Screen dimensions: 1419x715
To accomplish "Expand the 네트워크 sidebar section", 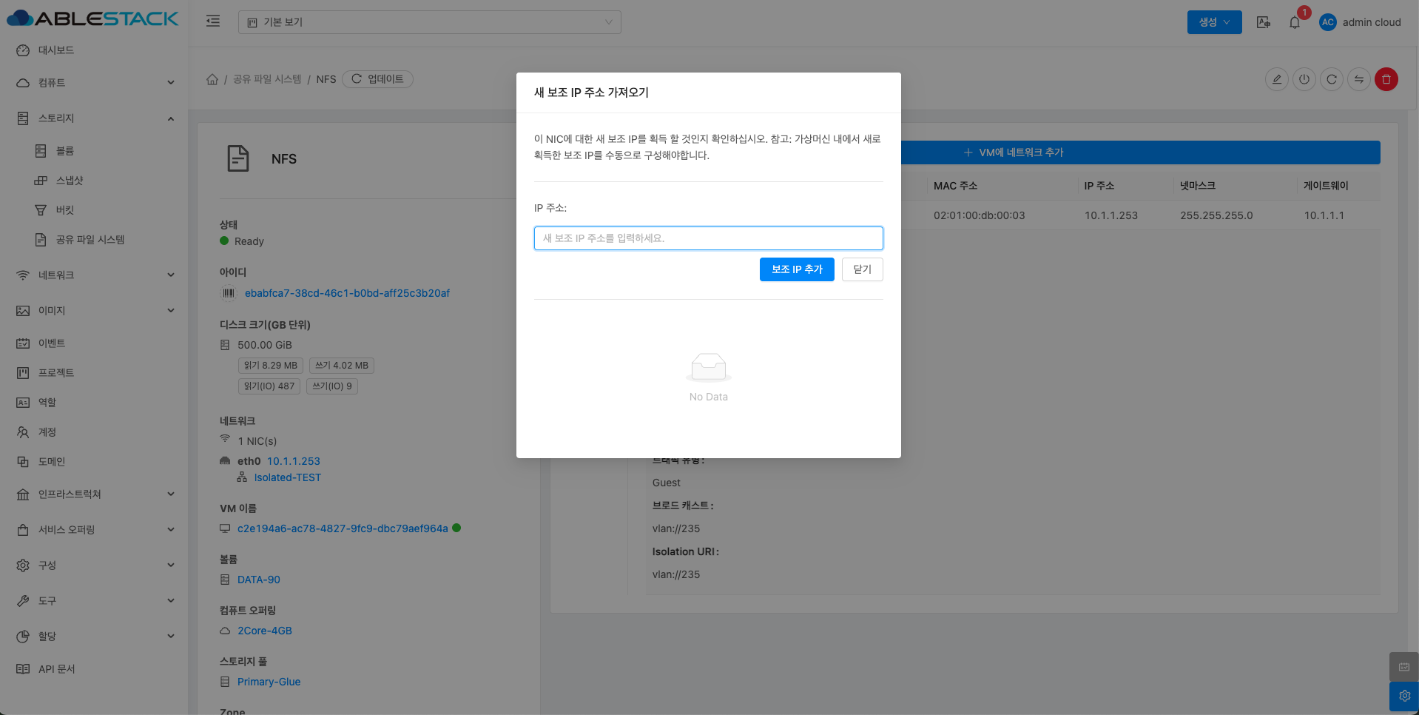I will point(95,275).
